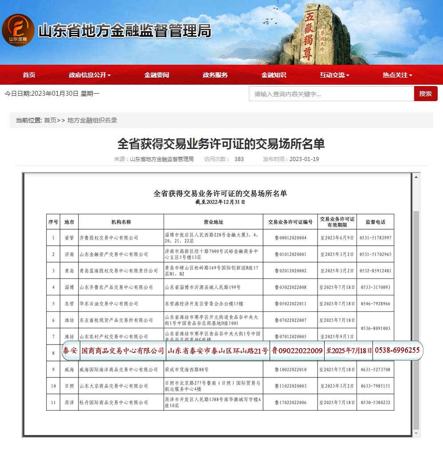Screen dimensions: 443x455
Task: Expand the 热点关注 dropdown menu
Action: [x=397, y=75]
